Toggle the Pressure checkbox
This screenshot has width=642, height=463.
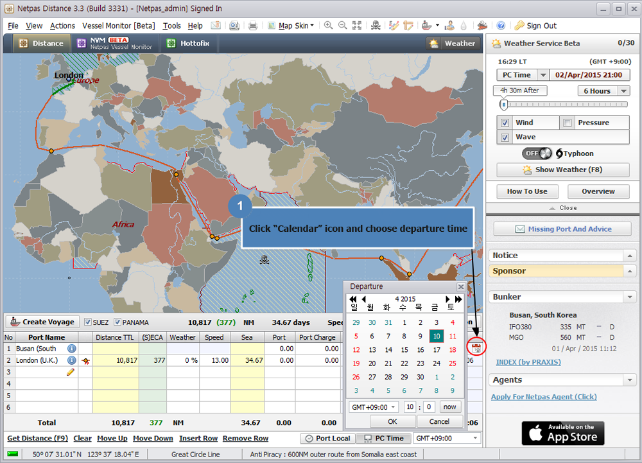(x=567, y=123)
